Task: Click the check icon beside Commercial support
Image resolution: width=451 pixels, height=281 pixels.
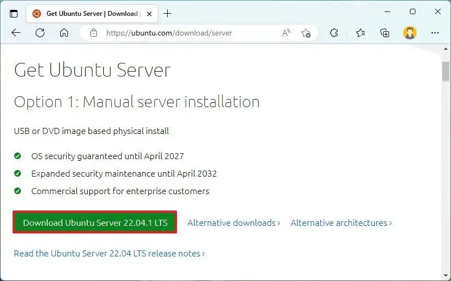Action: point(18,191)
